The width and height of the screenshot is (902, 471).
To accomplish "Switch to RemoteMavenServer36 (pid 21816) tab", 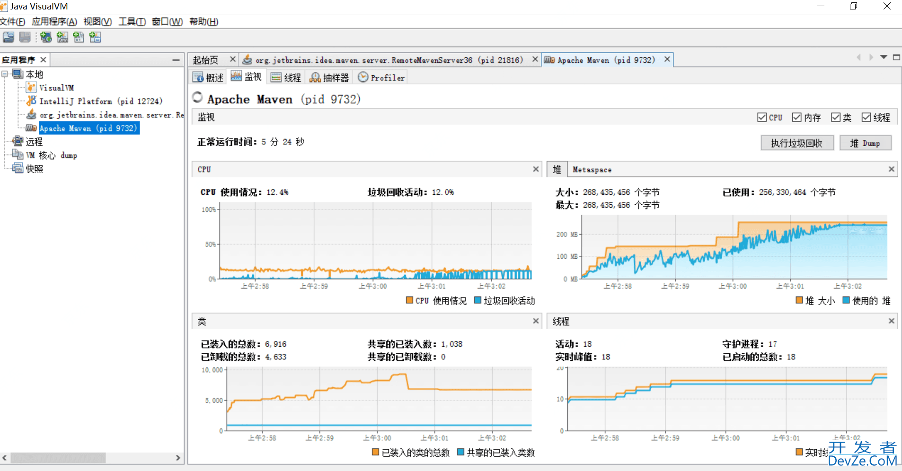I will 389,60.
